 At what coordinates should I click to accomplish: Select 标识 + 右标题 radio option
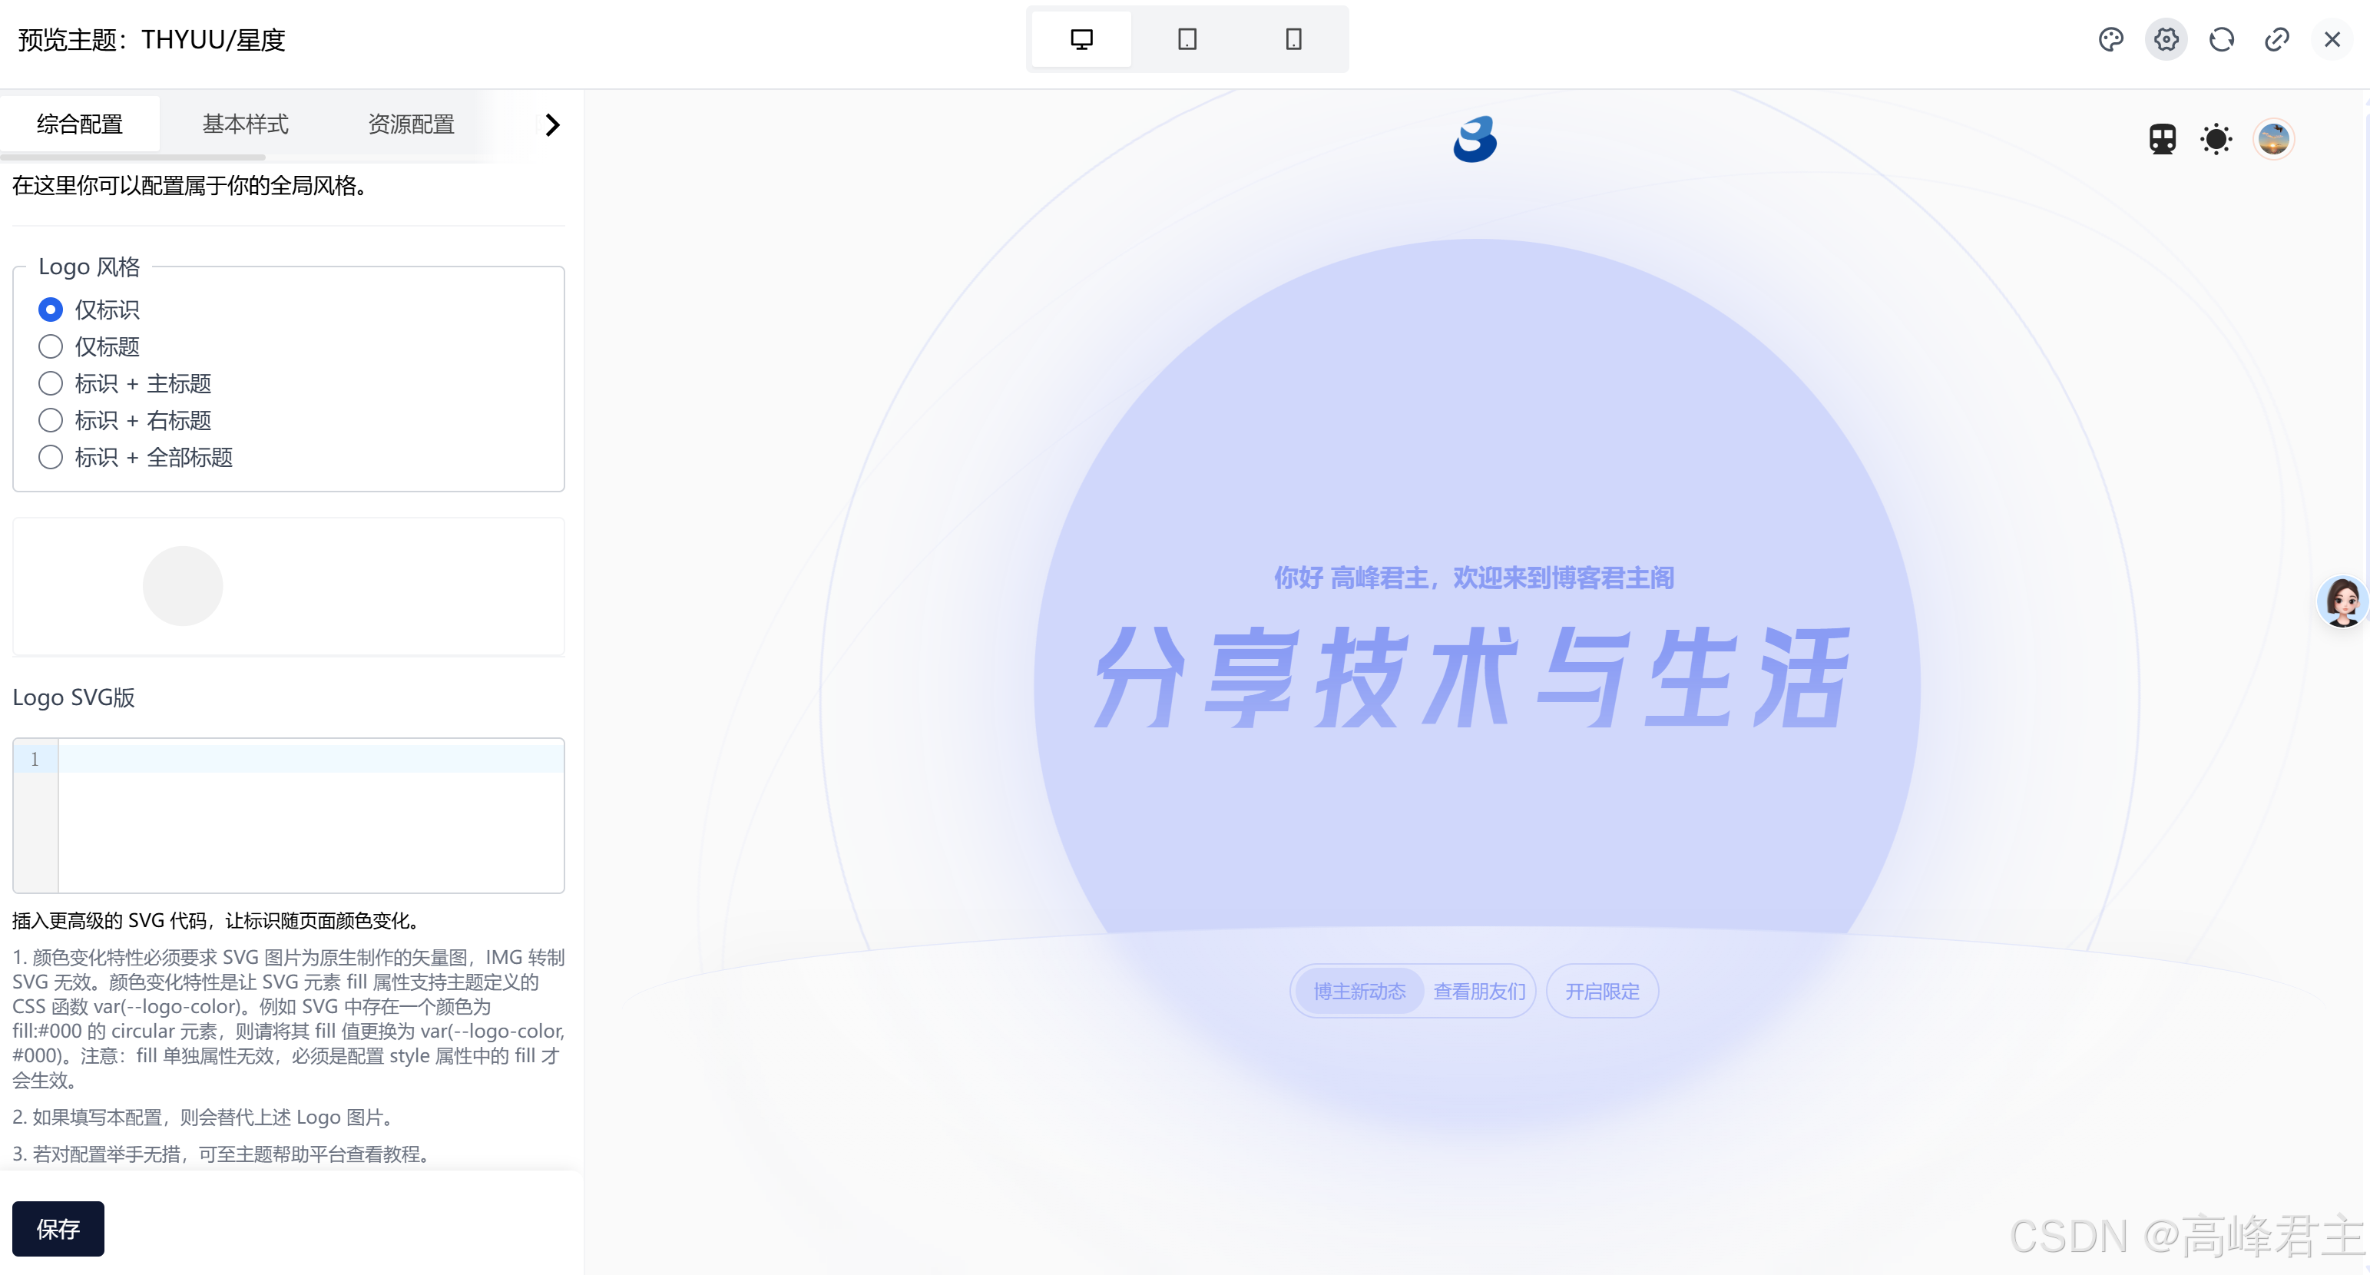(51, 420)
